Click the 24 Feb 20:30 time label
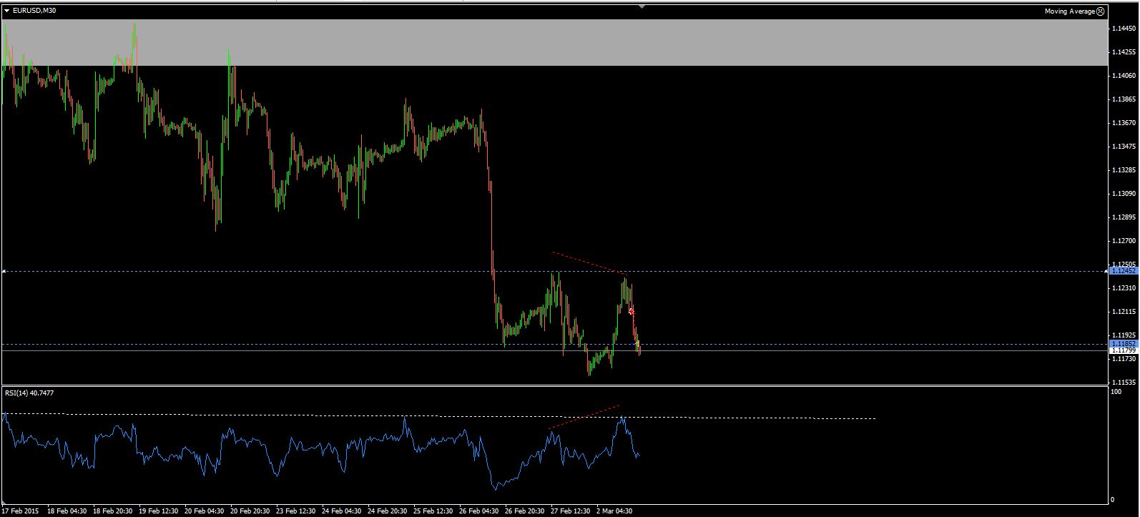 (387, 511)
